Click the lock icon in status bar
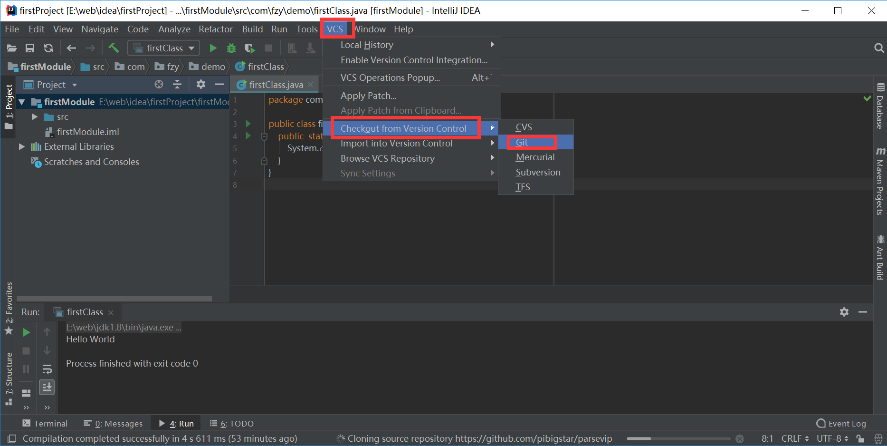 point(860,438)
